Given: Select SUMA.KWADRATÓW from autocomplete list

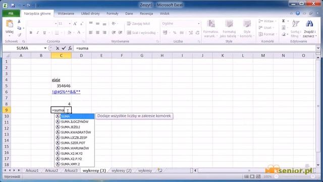Looking at the screenshot, I should pos(75,132).
